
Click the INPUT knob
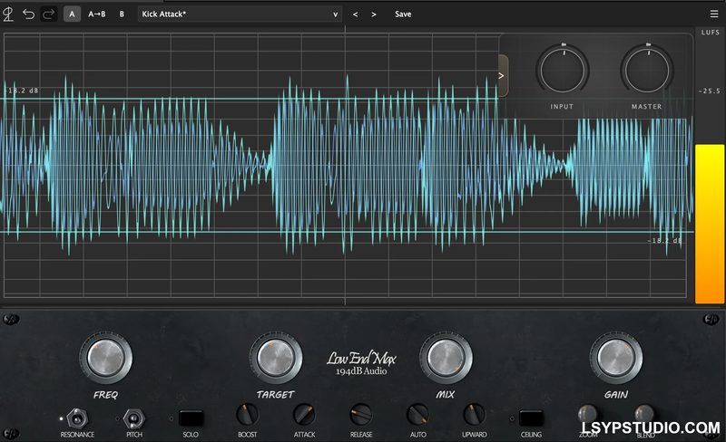click(x=562, y=70)
